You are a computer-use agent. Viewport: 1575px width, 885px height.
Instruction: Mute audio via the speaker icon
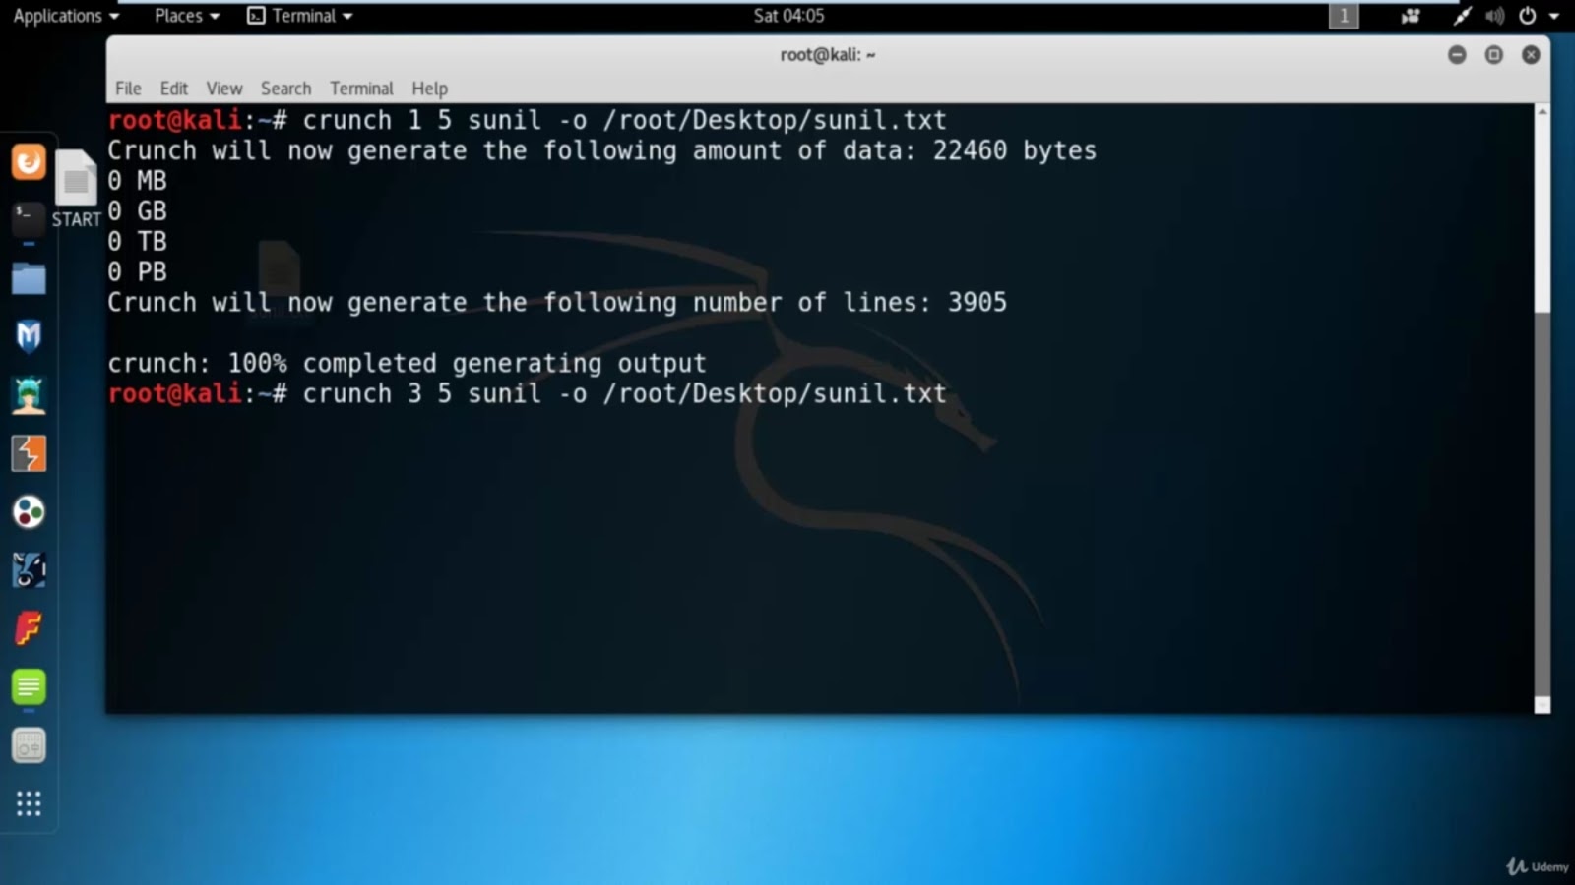(1495, 15)
